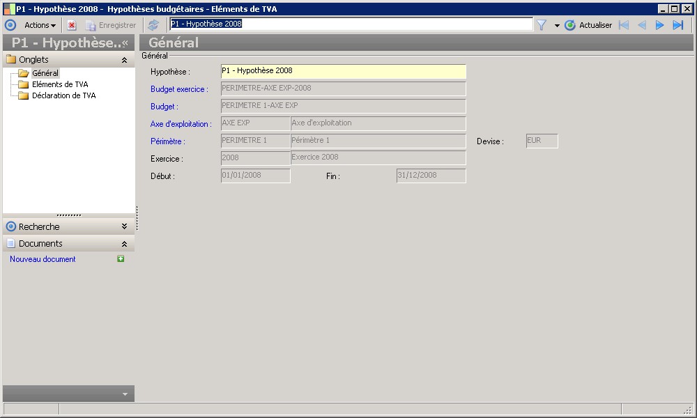Go to first record navigation arrow

(624, 25)
